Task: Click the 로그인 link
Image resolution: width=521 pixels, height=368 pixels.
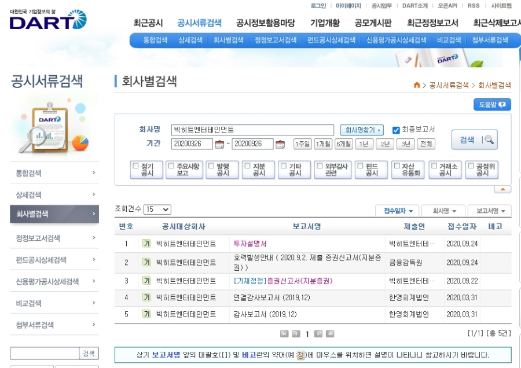Action: (318, 6)
